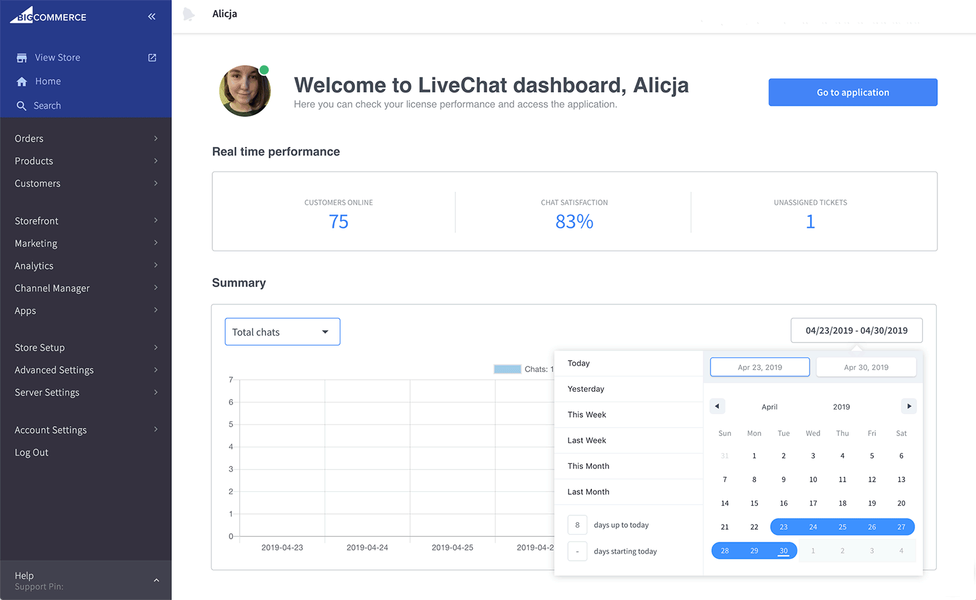Open store in new tab icon
This screenshot has height=600, width=976.
152,58
